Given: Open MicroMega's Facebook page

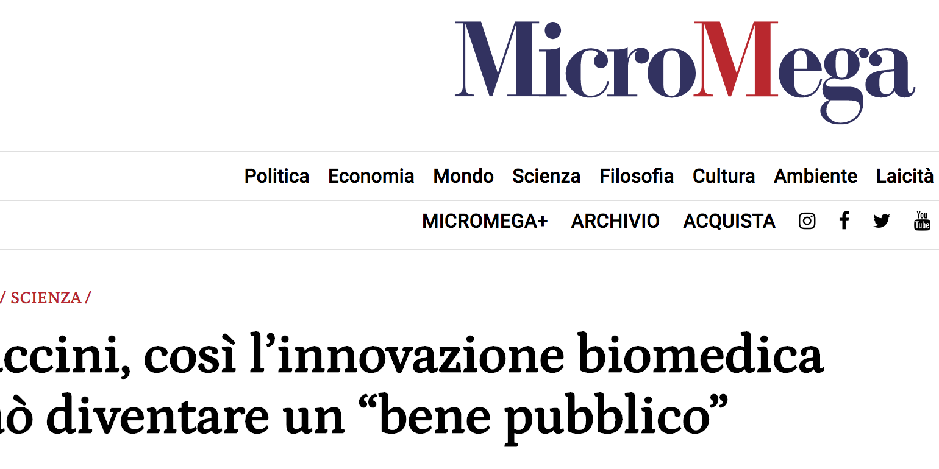Looking at the screenshot, I should [844, 220].
